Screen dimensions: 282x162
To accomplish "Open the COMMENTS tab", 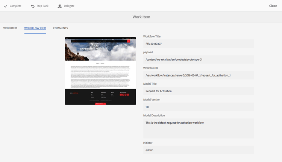I will 61,28.
